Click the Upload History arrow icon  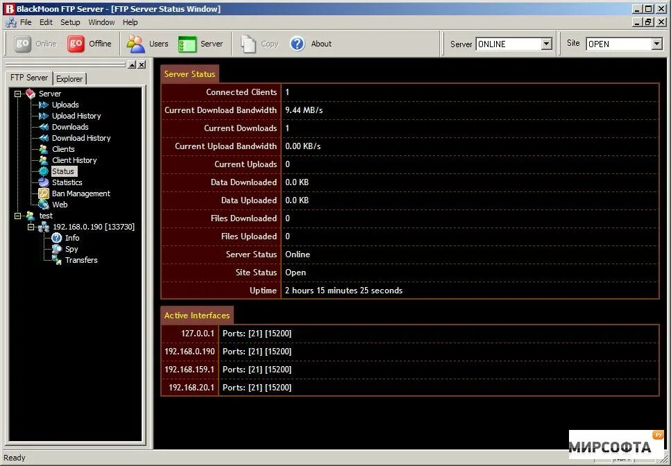(44, 116)
